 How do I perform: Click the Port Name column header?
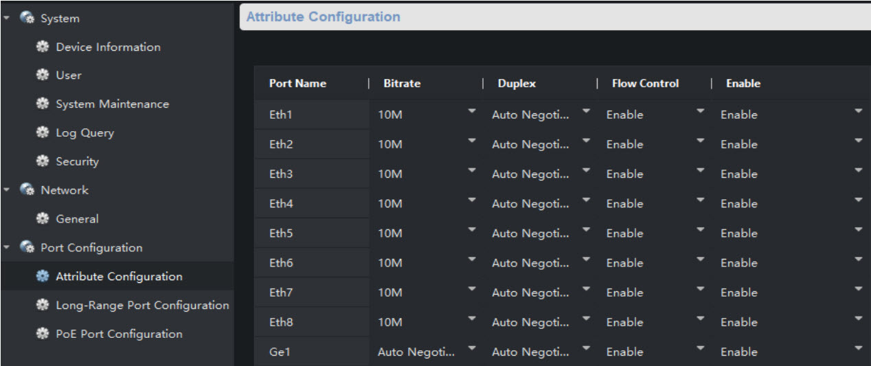click(297, 84)
